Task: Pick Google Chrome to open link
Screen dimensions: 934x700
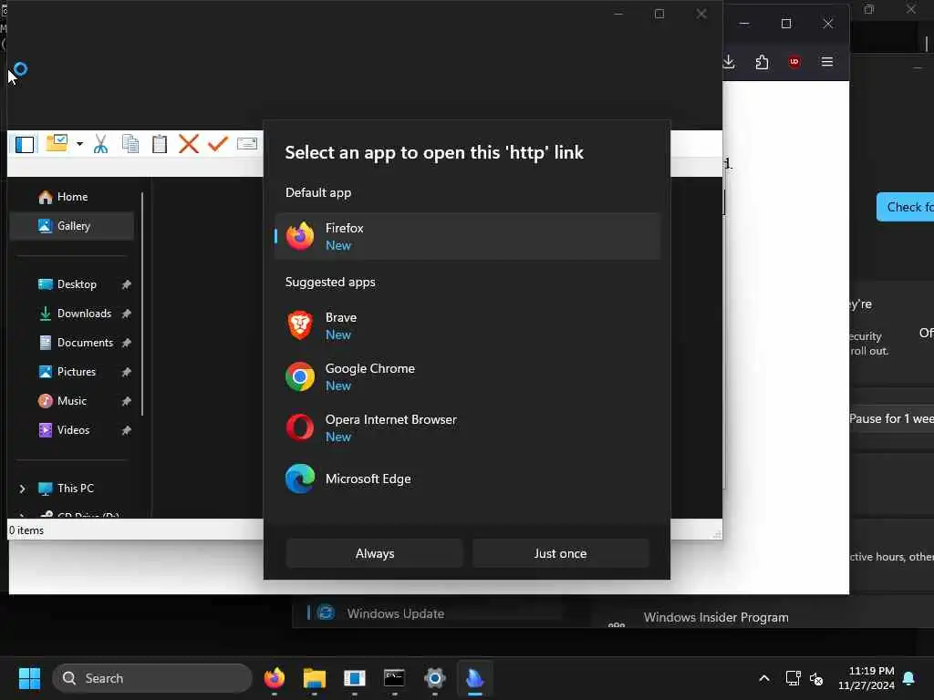Action: [467, 376]
